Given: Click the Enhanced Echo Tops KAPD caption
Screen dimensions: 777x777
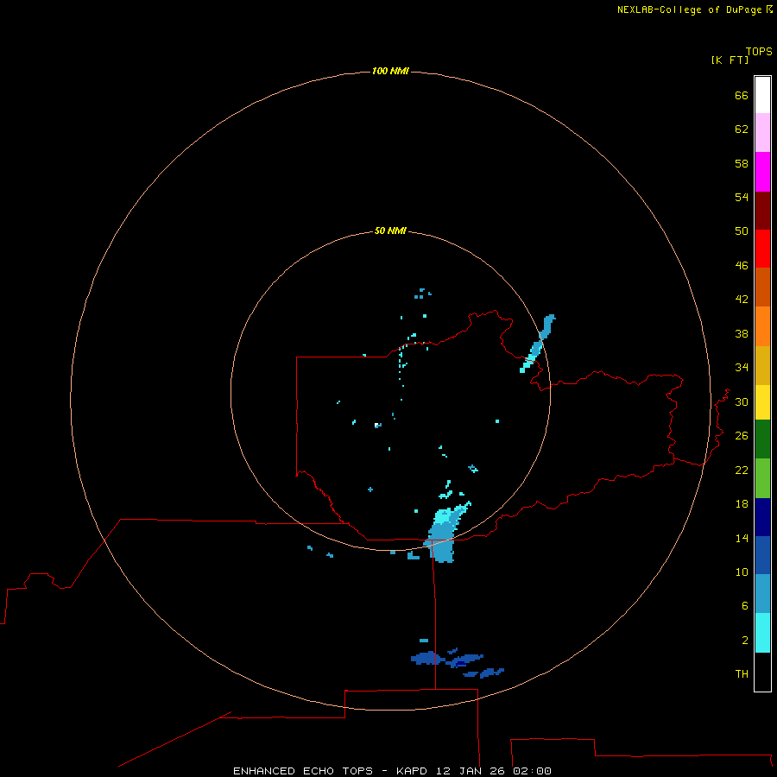Looking at the screenshot, I should tap(392, 771).
